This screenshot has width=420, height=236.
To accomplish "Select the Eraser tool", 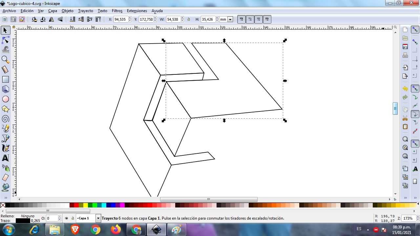I will pos(5,178).
